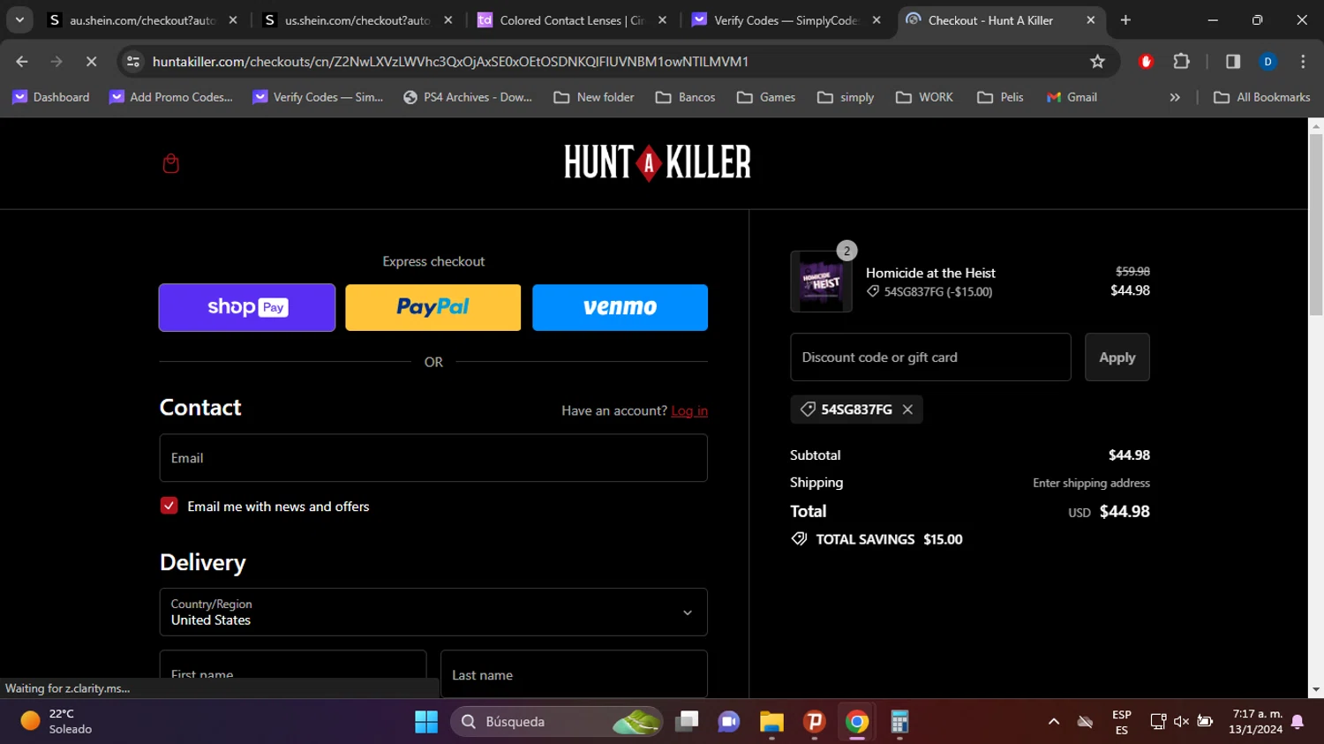The height and width of the screenshot is (744, 1324).
Task: Open the Log in link
Action: pos(689,410)
